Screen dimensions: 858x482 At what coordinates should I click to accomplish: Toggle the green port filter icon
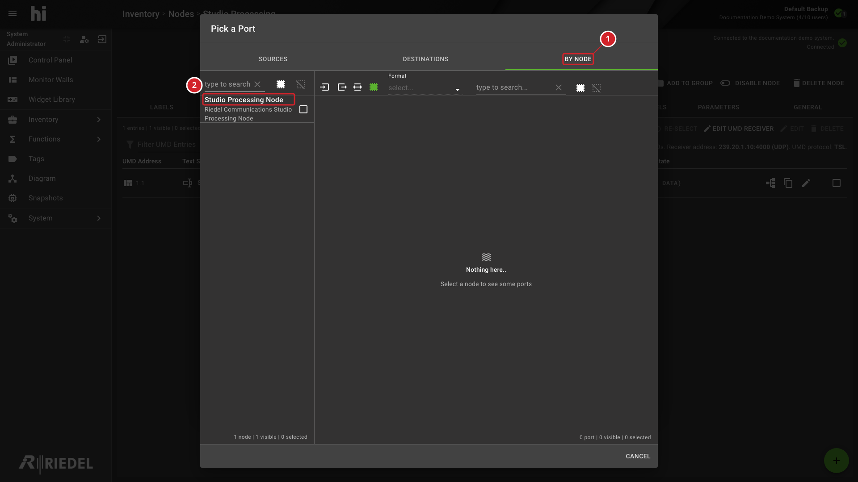[x=374, y=87]
